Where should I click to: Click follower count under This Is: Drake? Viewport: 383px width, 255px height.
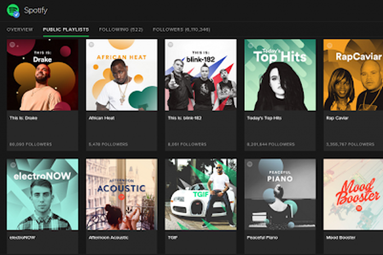pyautogui.click(x=31, y=144)
